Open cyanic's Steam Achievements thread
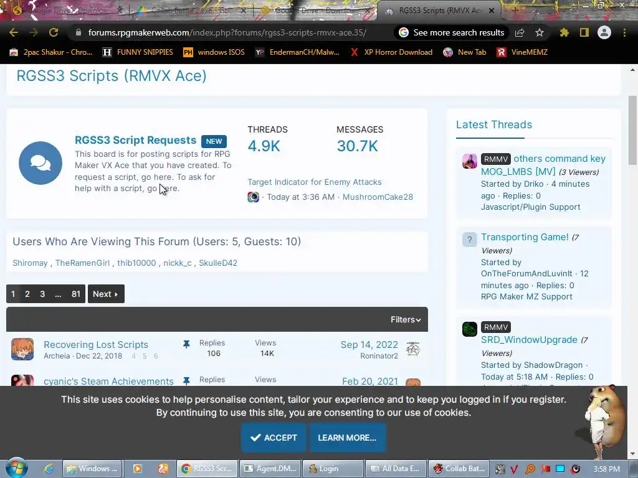The image size is (638, 478). pos(108,382)
